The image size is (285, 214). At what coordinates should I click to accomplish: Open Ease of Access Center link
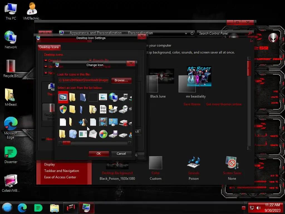[60, 177]
